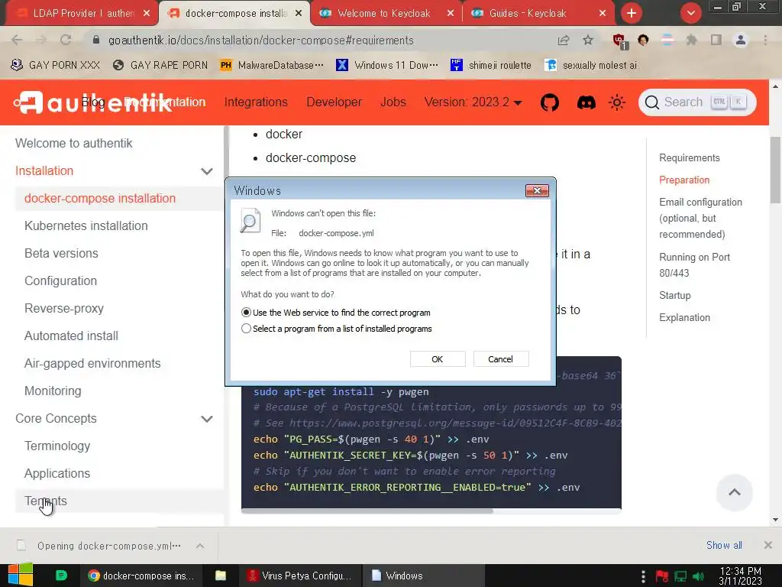Click Cancel in the Windows dialog
The height and width of the screenshot is (587, 782).
(x=501, y=359)
